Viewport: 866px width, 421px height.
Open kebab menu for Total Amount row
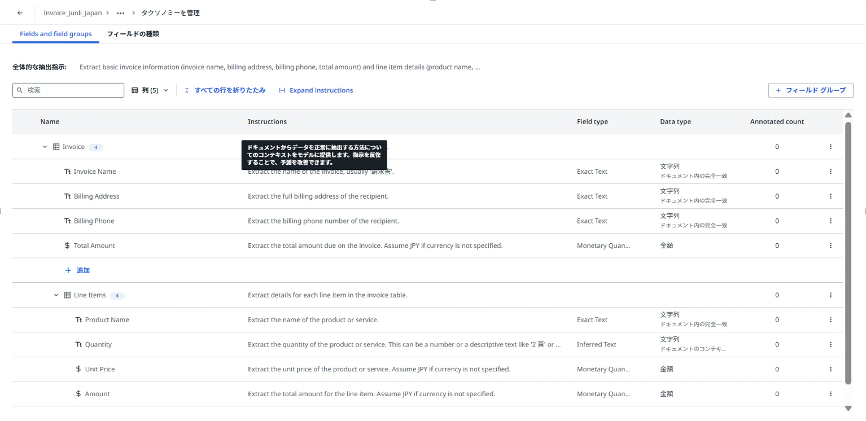pyautogui.click(x=830, y=245)
